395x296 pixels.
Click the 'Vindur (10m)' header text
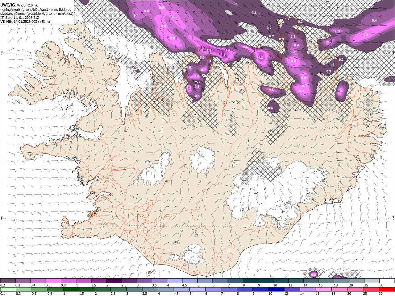[27, 5]
